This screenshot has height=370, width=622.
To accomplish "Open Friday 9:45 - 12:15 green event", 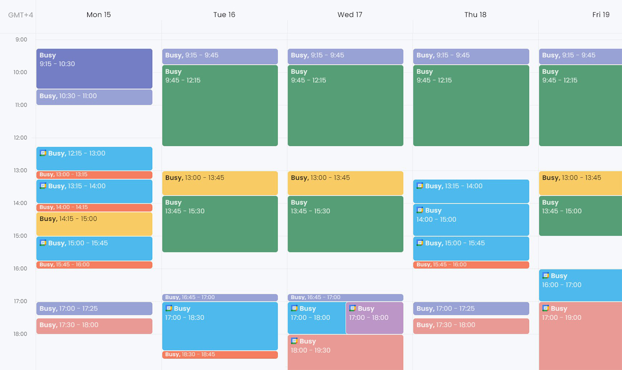I will (x=581, y=105).
